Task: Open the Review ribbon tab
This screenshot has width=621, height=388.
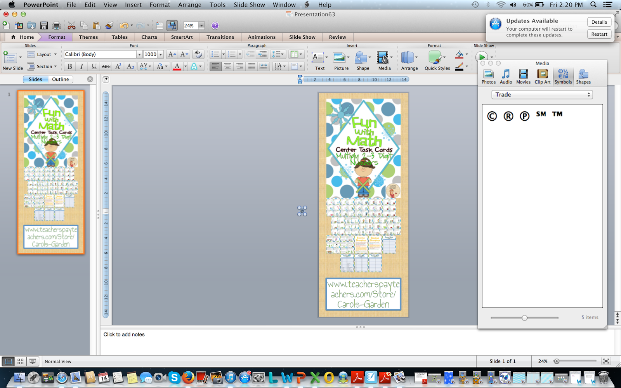Action: tap(337, 37)
